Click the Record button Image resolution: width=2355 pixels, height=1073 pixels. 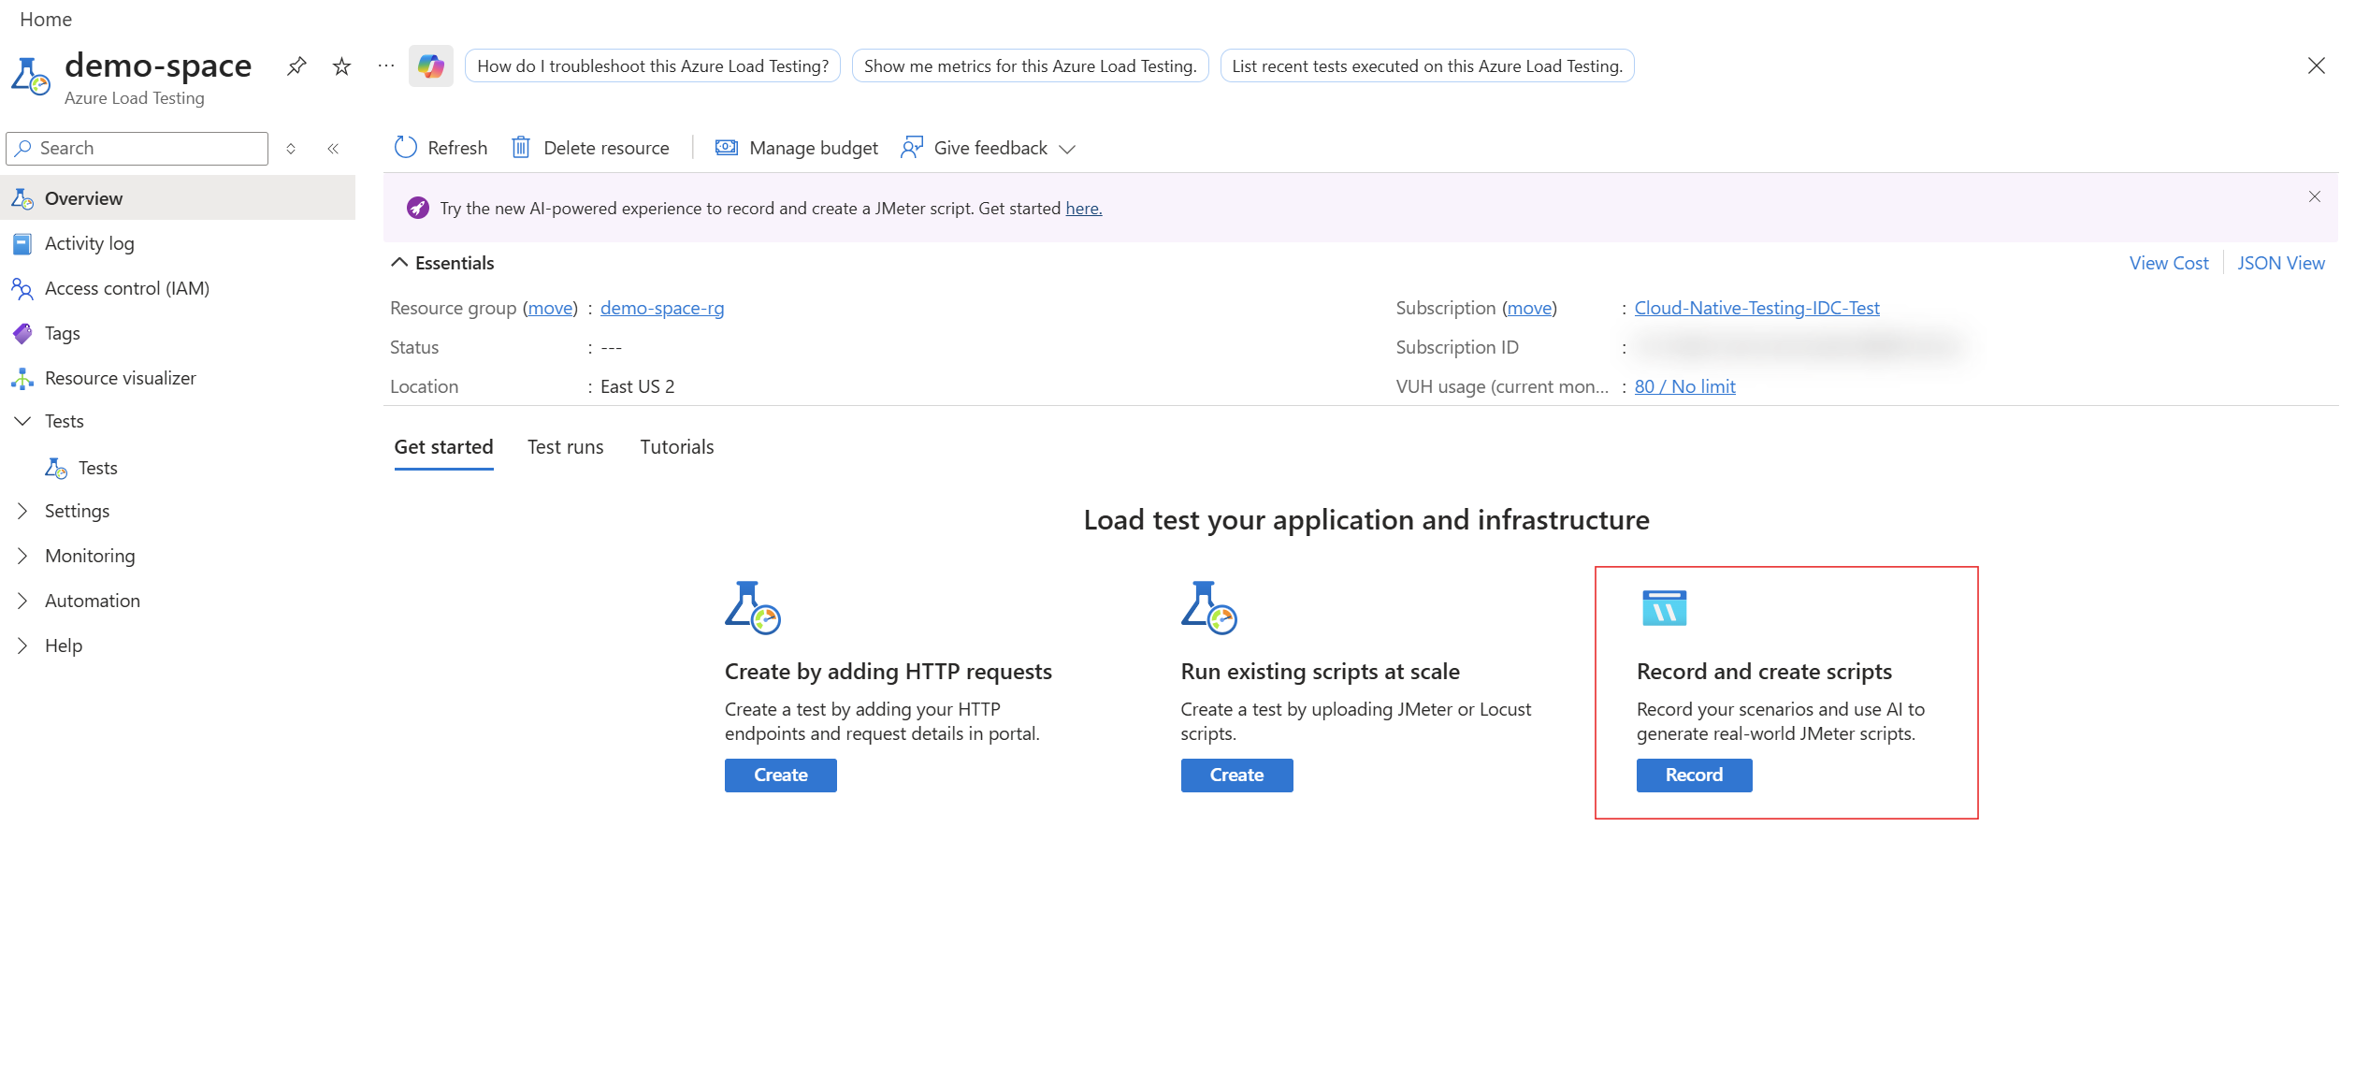click(1693, 775)
